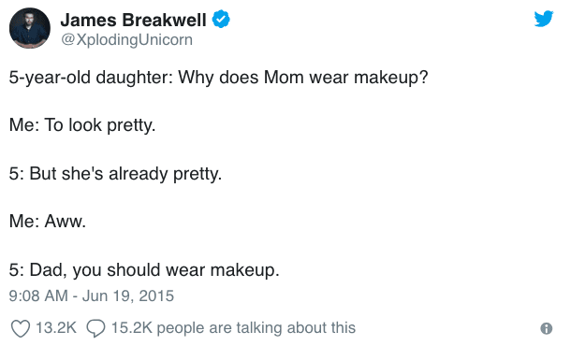The image size is (571, 346).
Task: Open the @XplodingUnicorn handle link
Action: 126,39
